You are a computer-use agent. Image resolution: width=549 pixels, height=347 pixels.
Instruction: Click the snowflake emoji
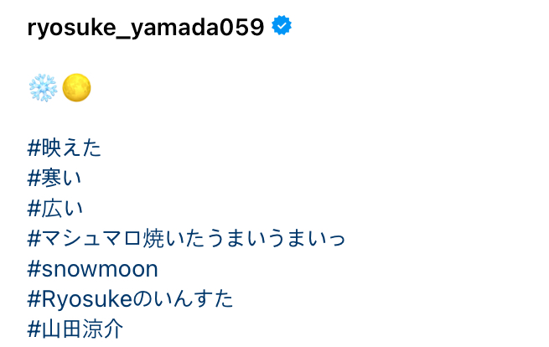(42, 88)
